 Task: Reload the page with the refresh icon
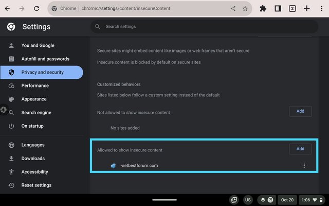36,8
